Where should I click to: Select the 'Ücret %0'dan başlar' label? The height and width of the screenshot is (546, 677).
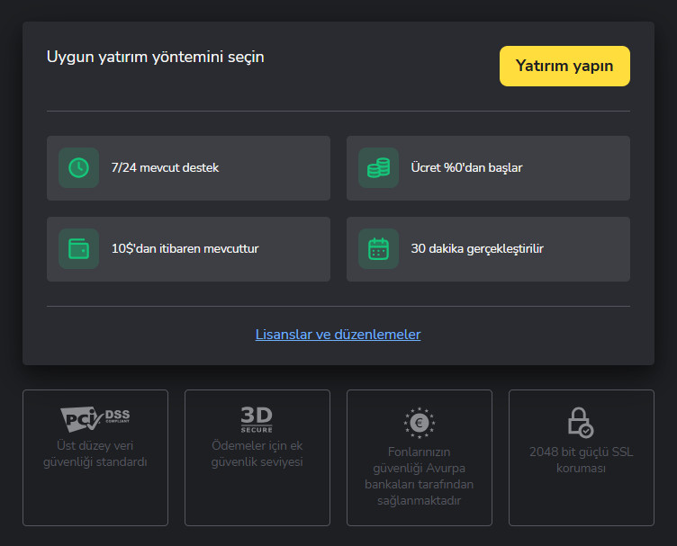click(x=466, y=168)
